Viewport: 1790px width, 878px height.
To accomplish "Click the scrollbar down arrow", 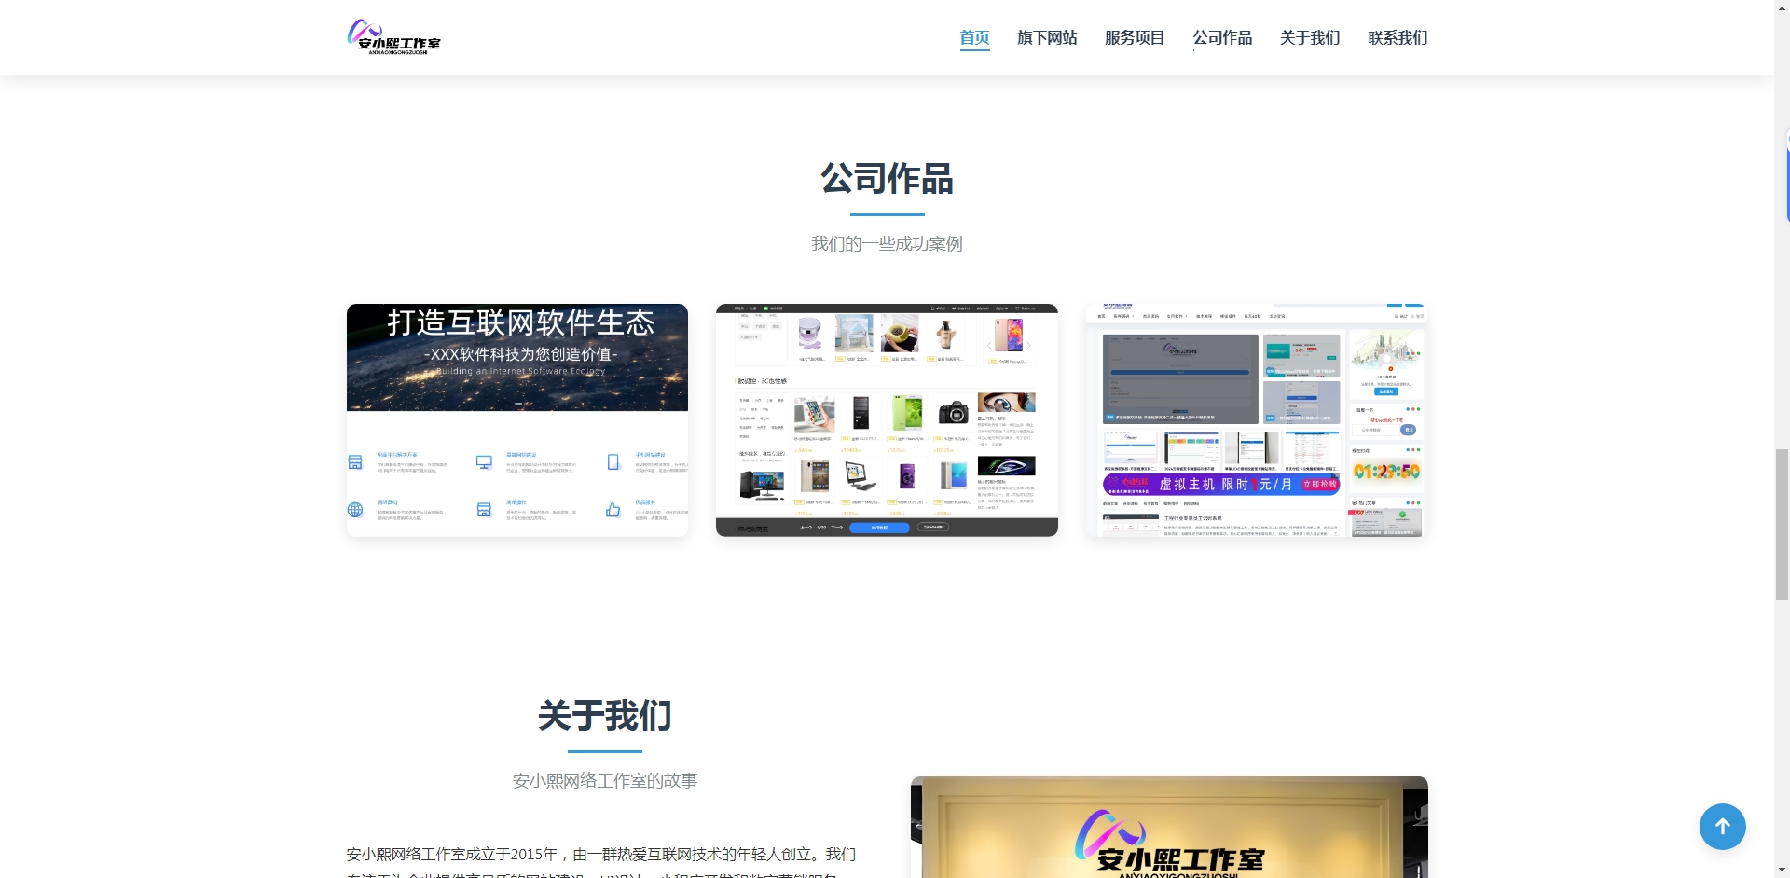I will (1782, 871).
